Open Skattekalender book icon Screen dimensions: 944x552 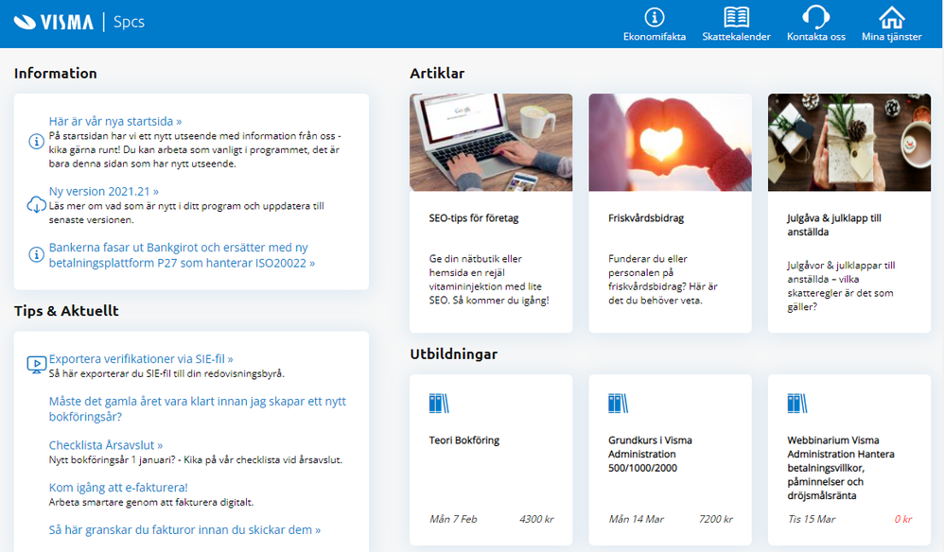click(736, 17)
